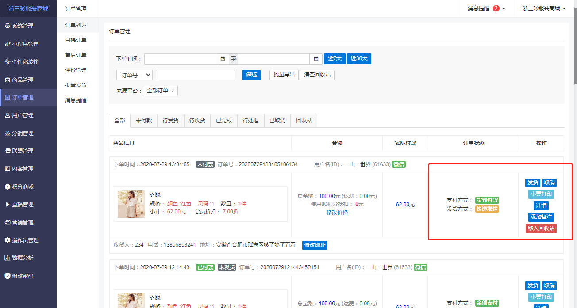Viewport: 577px width, 308px height.
Task: Click the 修改价格 link
Action: [337, 212]
